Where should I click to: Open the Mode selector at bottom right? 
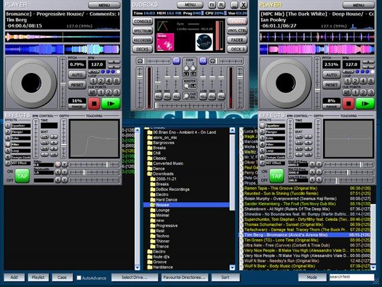pos(312,277)
